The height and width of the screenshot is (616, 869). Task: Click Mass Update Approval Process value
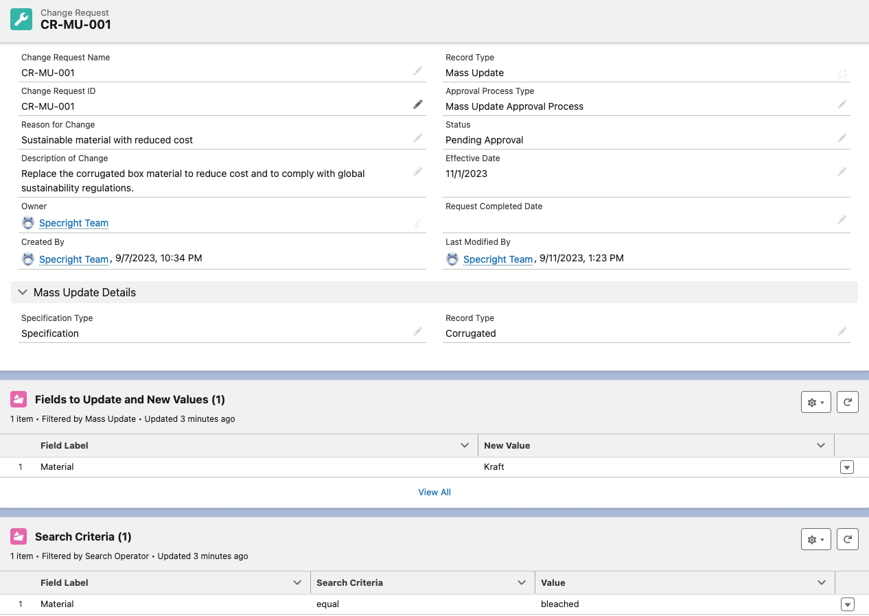514,106
